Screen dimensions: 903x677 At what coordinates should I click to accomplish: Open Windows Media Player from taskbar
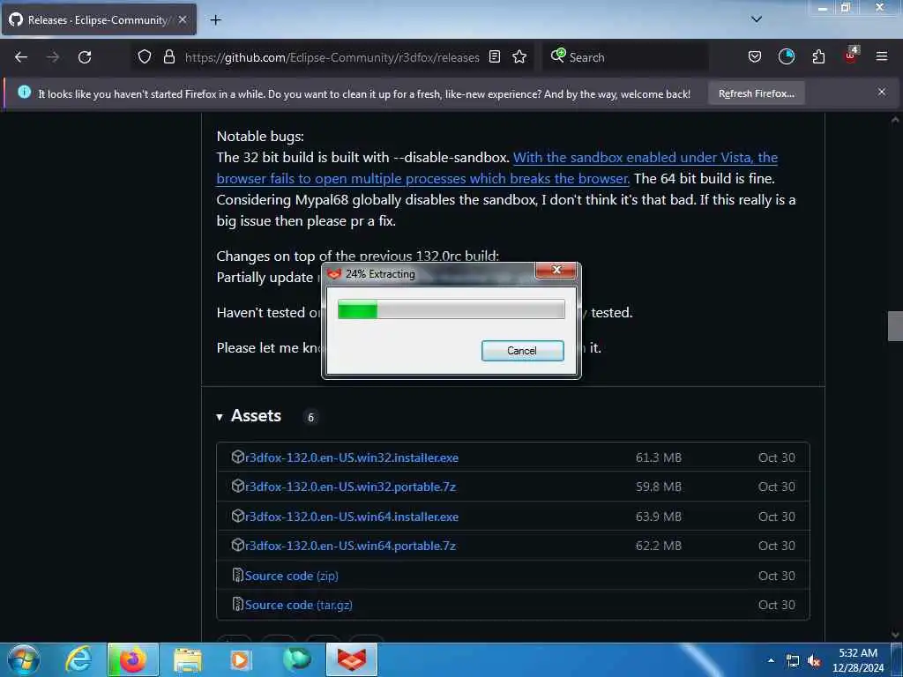241,659
